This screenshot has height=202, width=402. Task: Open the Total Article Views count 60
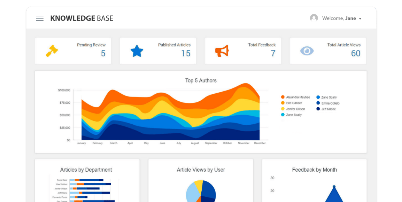[356, 53]
